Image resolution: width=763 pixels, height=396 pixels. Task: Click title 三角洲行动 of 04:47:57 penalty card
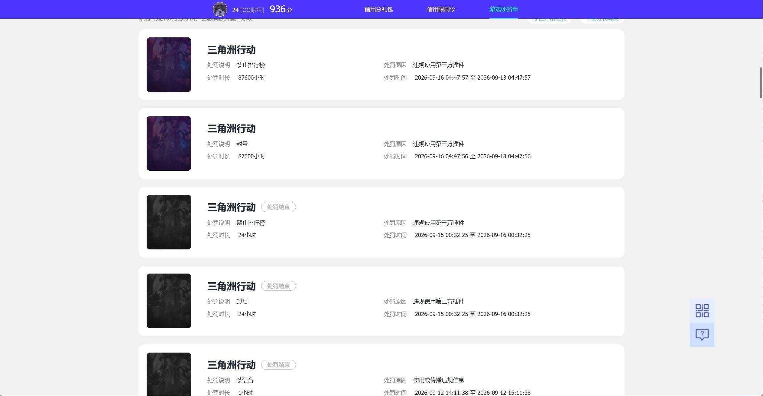pos(232,50)
